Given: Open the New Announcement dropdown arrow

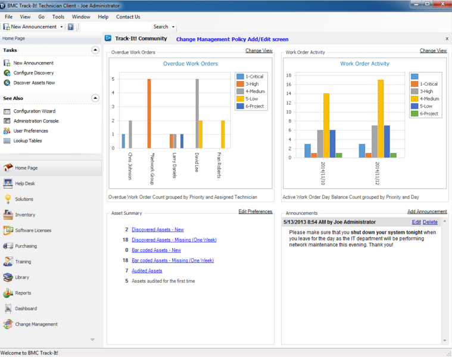Looking at the screenshot, I should click(x=61, y=27).
